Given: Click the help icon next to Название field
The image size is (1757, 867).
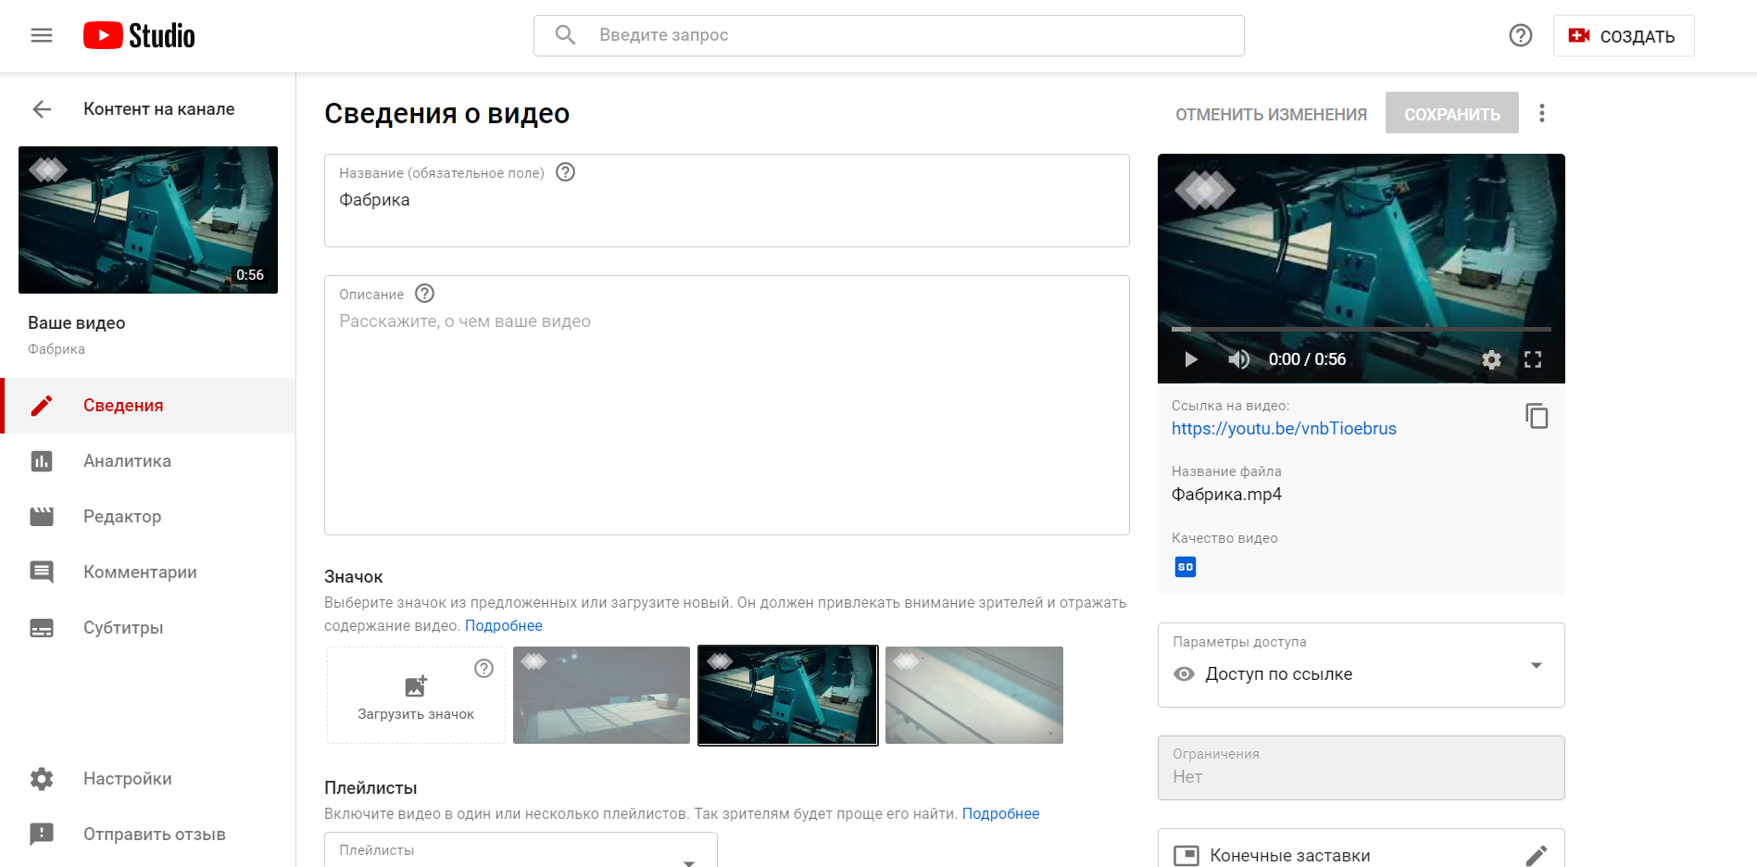Looking at the screenshot, I should (565, 172).
